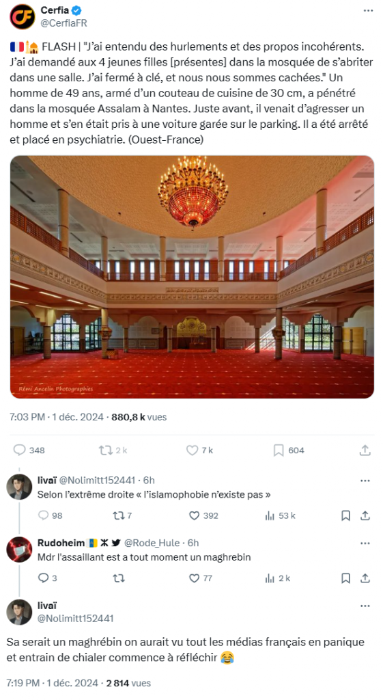Open the @Rode_Hule profile link

(x=152, y=543)
